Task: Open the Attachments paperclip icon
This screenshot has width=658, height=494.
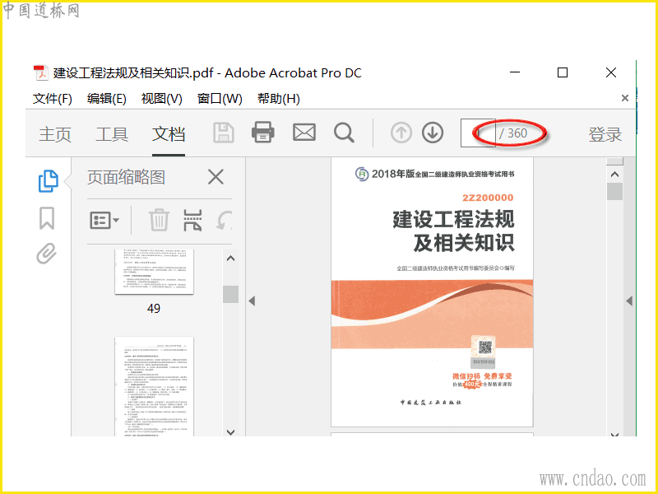Action: click(x=46, y=254)
